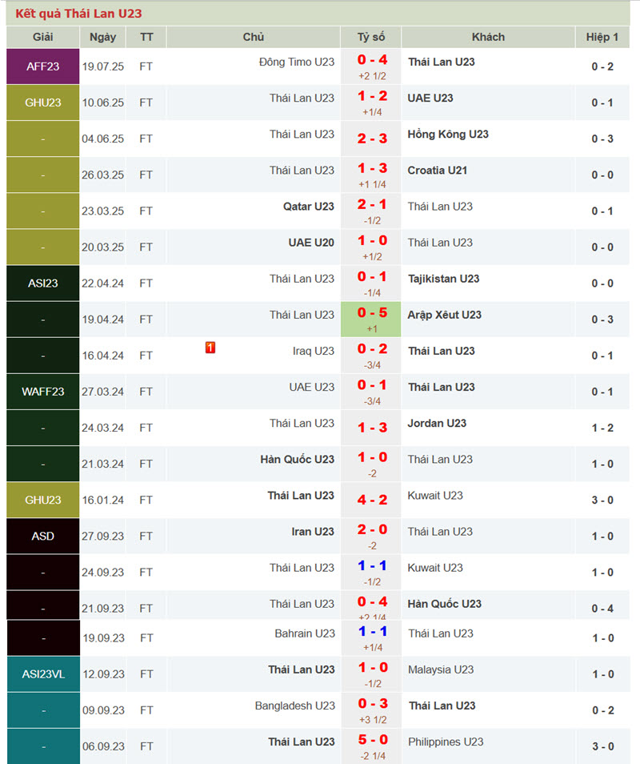Click the 3 - 0 first-half score on 16.01.24
This screenshot has width=640, height=764.
click(x=602, y=500)
